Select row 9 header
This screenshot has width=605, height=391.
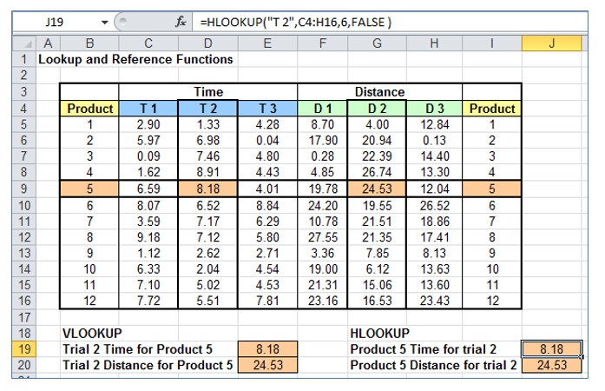pos(24,189)
